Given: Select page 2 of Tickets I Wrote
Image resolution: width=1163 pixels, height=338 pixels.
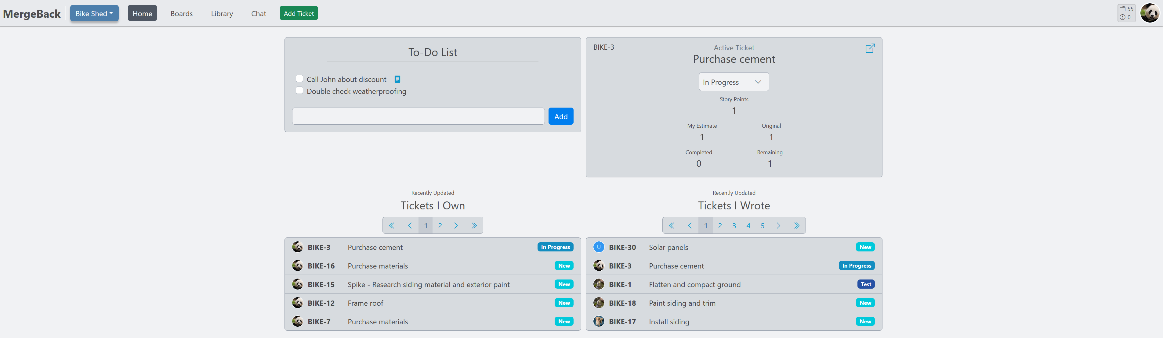Looking at the screenshot, I should (720, 226).
